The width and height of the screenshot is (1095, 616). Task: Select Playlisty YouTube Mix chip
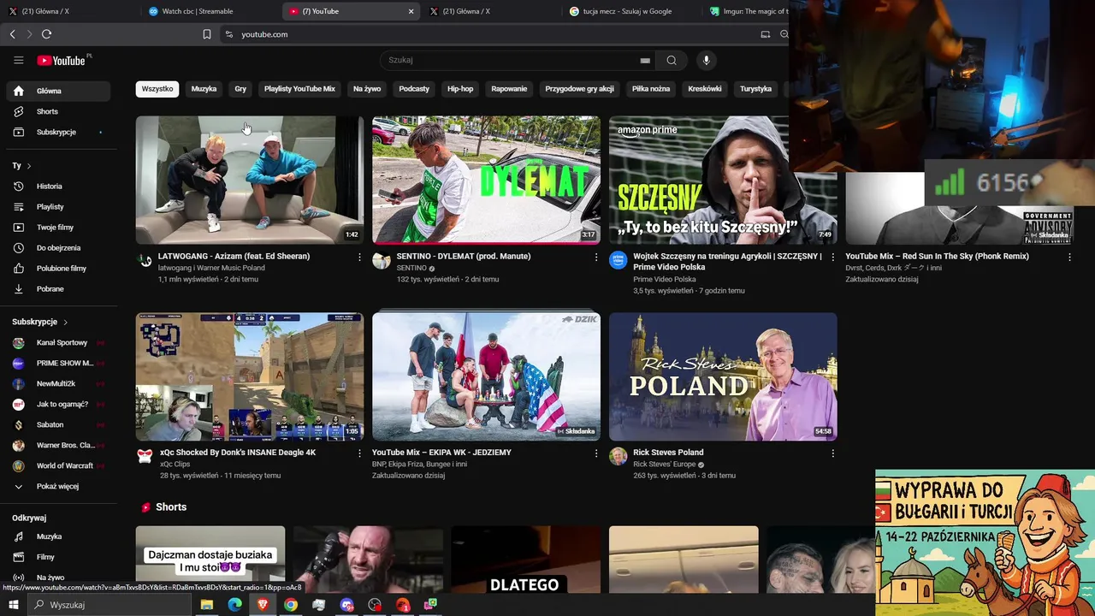(x=299, y=89)
